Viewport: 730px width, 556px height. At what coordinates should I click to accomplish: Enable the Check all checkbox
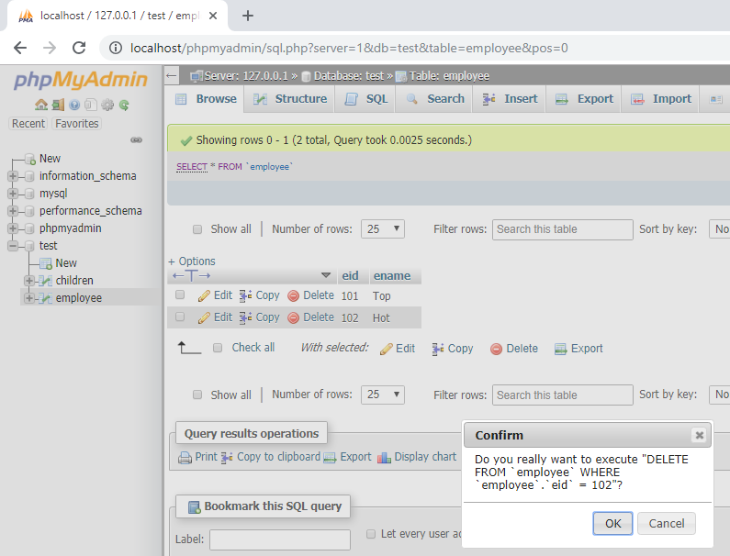[x=218, y=348]
